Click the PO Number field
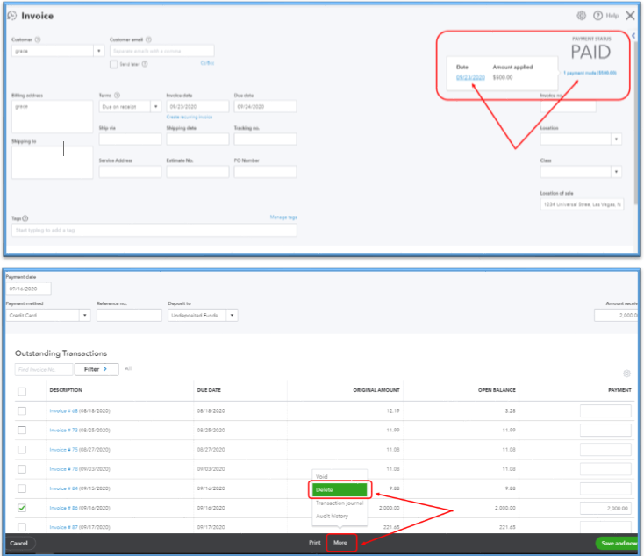Image resolution: width=644 pixels, height=556 pixels. [x=265, y=172]
